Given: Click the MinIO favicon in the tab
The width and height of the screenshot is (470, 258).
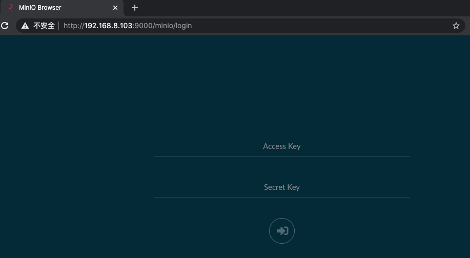Looking at the screenshot, I should point(10,8).
